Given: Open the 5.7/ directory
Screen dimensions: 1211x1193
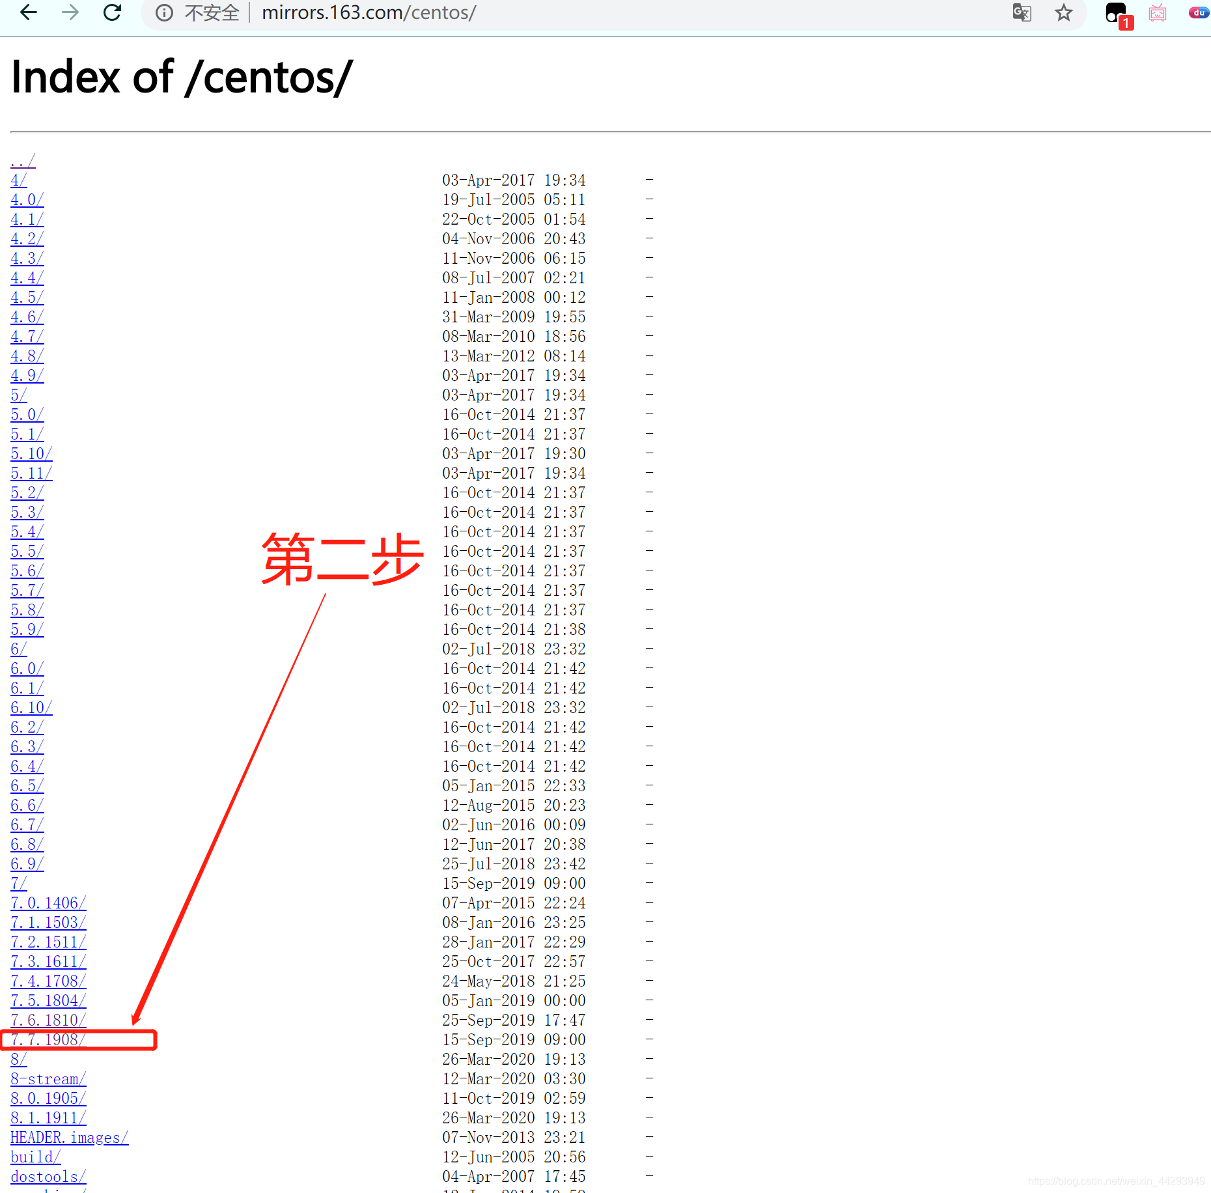Looking at the screenshot, I should [x=27, y=590].
